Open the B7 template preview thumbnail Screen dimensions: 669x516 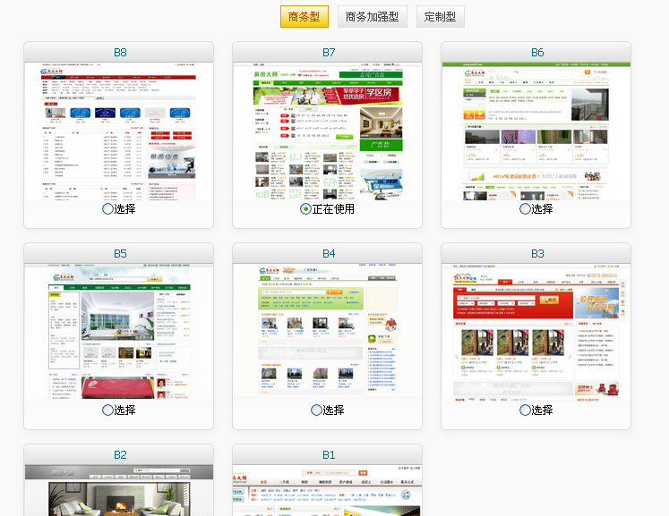(x=327, y=131)
